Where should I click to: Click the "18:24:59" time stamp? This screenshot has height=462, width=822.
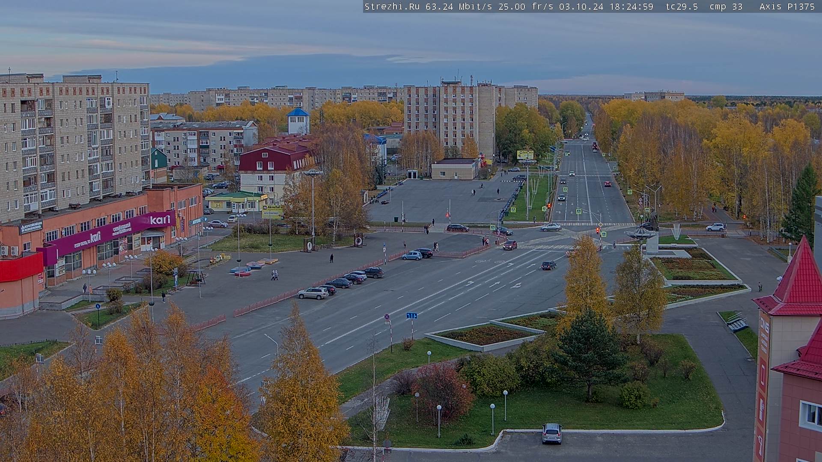pyautogui.click(x=631, y=6)
